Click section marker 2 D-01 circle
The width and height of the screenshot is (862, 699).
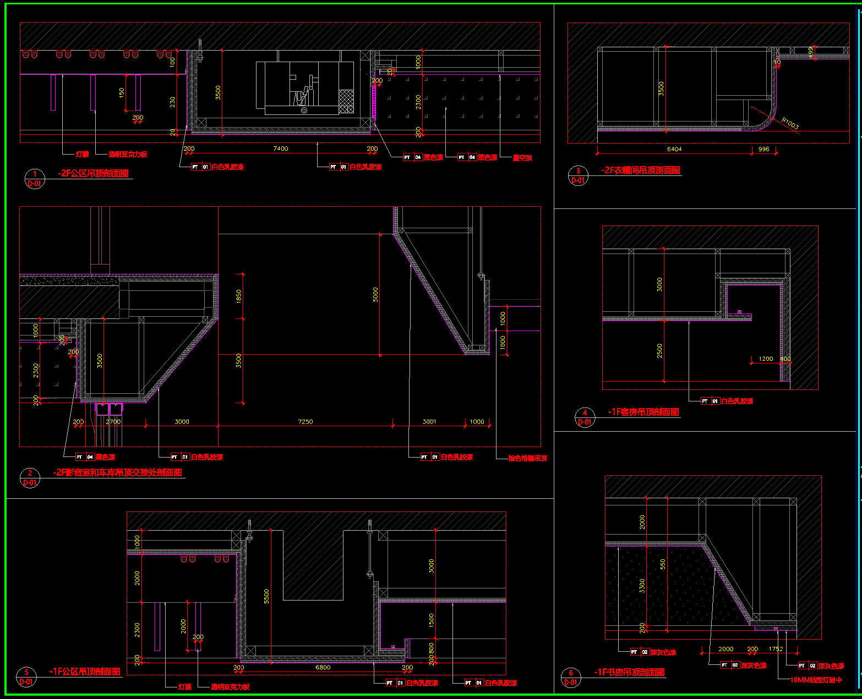coord(30,478)
